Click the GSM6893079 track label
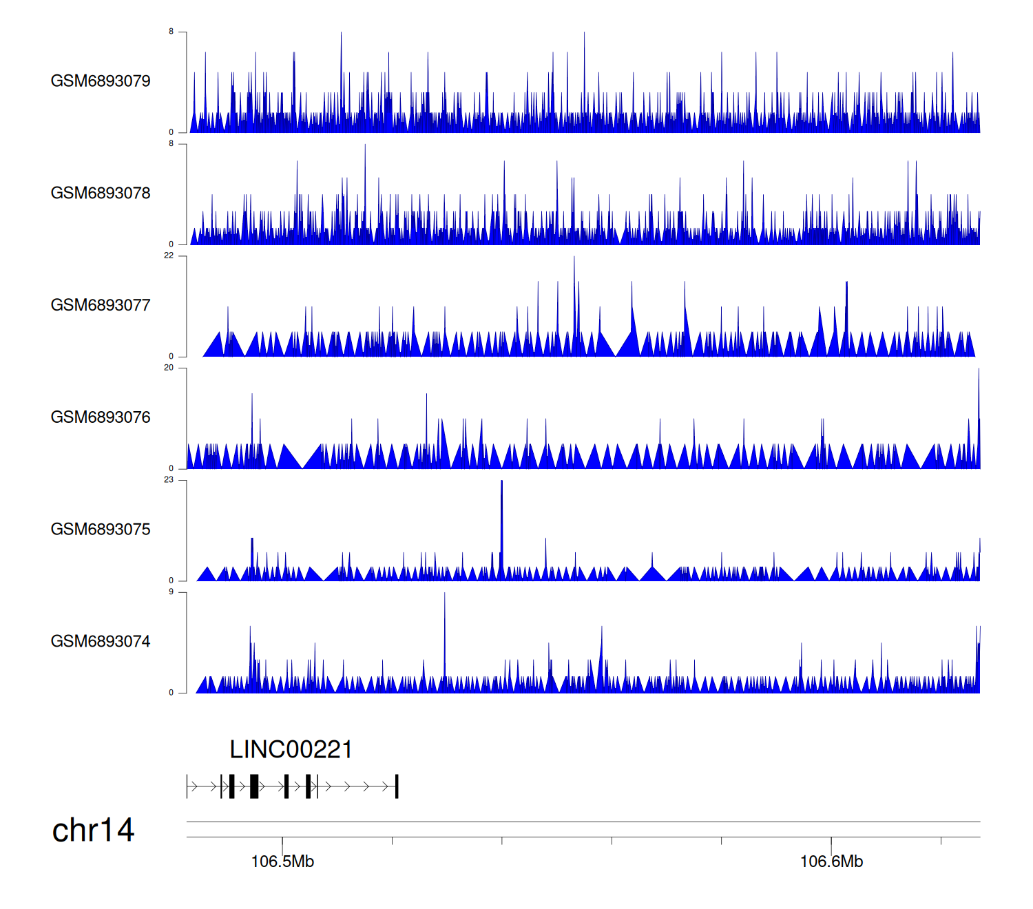 tap(101, 81)
